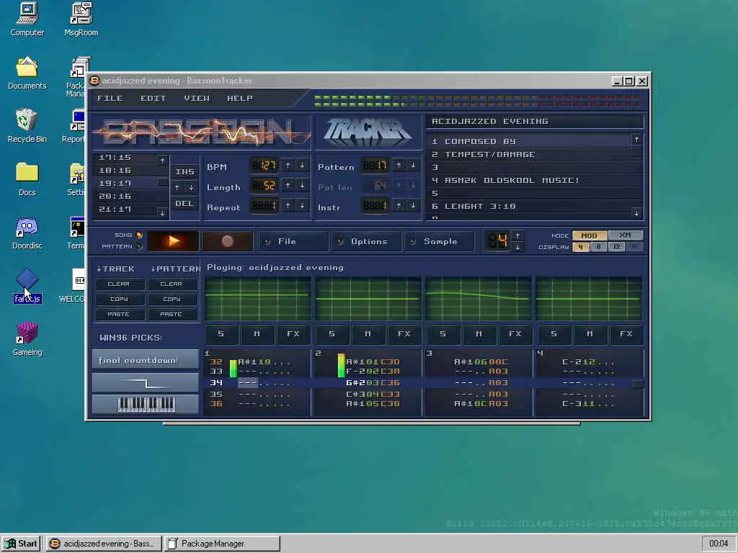The height and width of the screenshot is (553, 738).
Task: Set display to 8 channels
Action: pyautogui.click(x=598, y=247)
